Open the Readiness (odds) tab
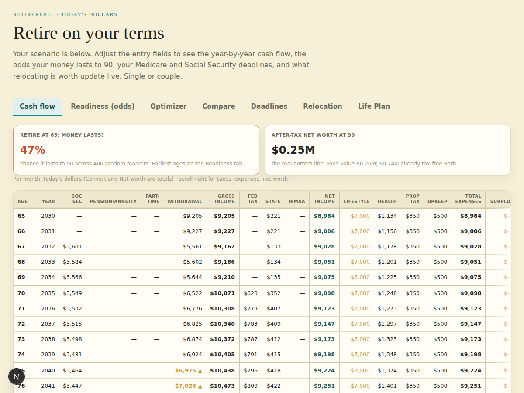 tap(103, 107)
